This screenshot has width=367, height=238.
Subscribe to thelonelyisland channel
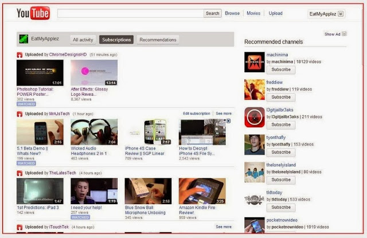pos(281,180)
